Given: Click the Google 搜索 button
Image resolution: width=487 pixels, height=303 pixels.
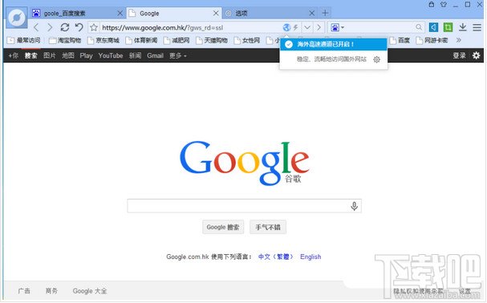Looking at the screenshot, I should tap(223, 228).
